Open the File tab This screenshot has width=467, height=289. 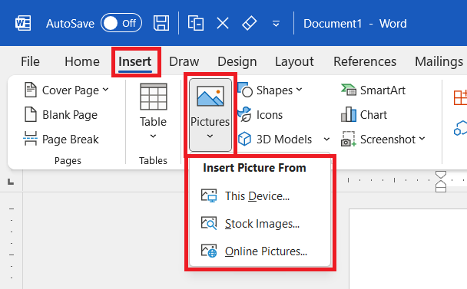coord(30,61)
